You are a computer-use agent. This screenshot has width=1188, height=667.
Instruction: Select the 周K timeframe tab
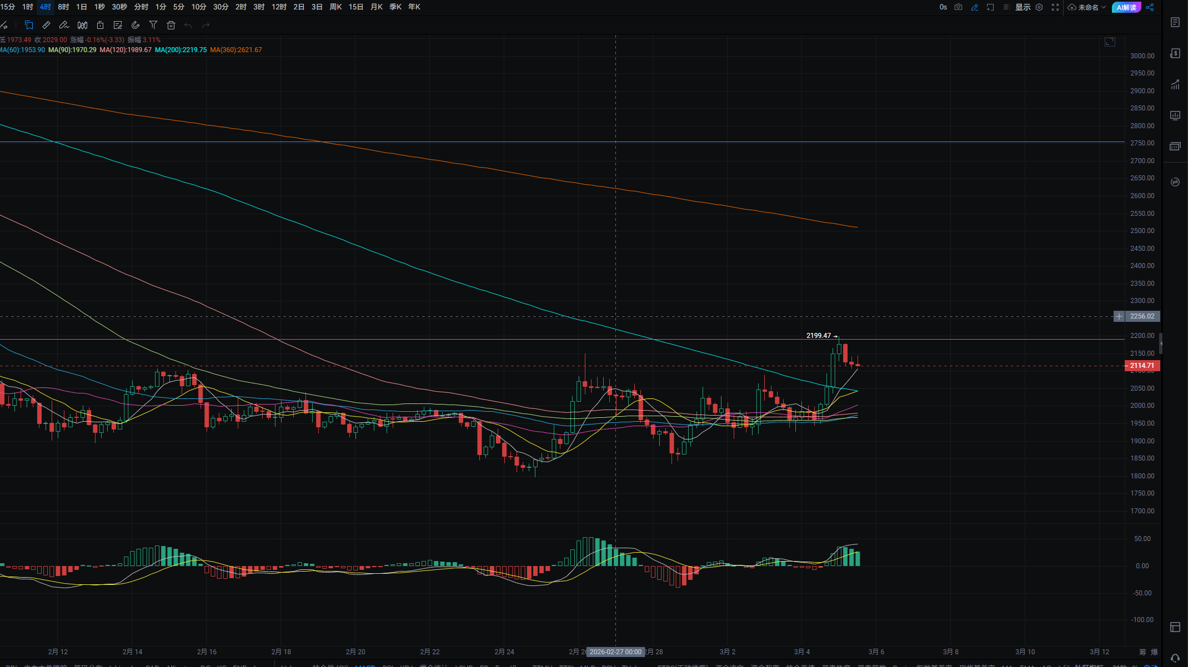click(x=335, y=7)
